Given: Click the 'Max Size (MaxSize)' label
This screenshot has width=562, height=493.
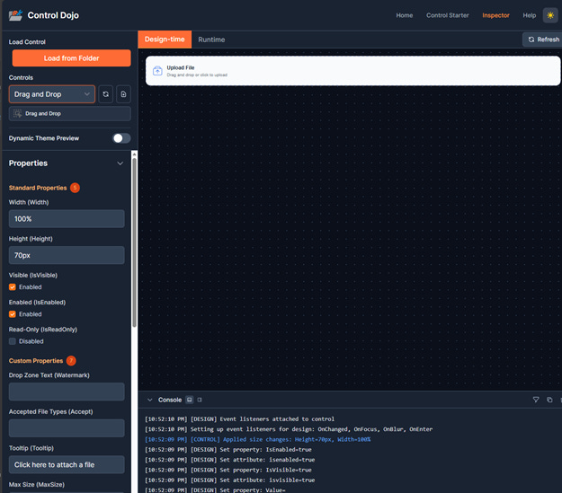Looking at the screenshot, I should pos(37,485).
